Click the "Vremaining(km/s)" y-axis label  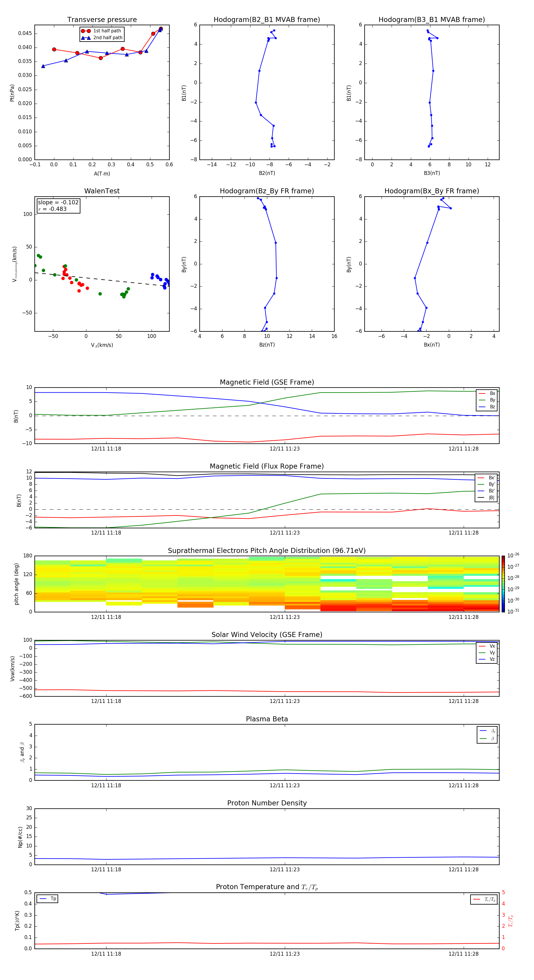[x=15, y=264]
